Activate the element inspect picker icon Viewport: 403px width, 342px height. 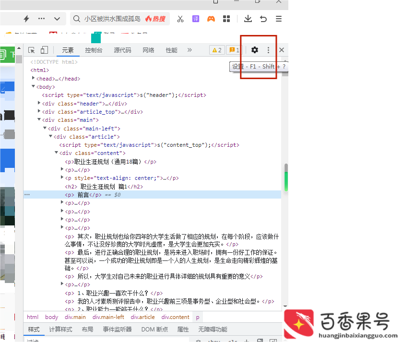pyautogui.click(x=32, y=50)
